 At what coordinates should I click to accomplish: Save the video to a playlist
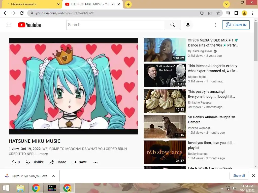(79, 162)
